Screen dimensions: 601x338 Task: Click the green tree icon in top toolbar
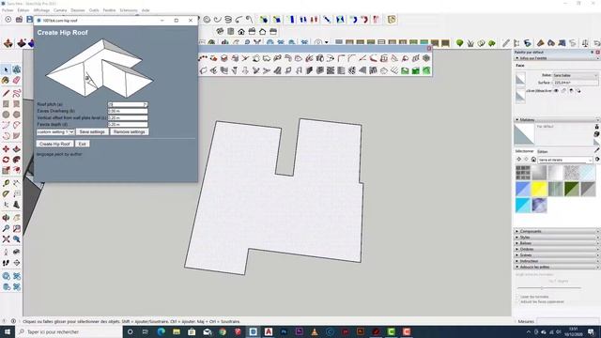click(459, 43)
